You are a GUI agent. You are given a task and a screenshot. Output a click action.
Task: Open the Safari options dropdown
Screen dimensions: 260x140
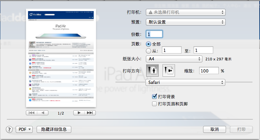coord(185,83)
